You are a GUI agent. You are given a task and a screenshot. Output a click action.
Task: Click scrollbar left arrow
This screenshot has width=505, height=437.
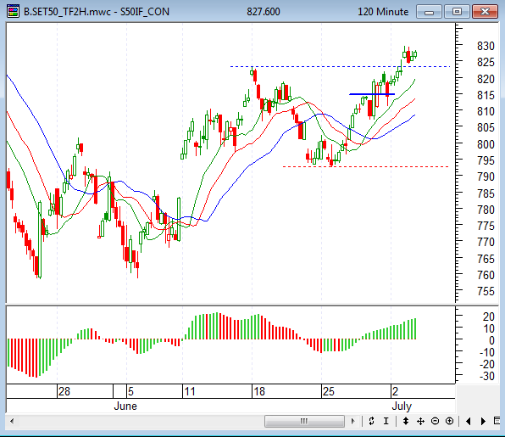[12, 421]
